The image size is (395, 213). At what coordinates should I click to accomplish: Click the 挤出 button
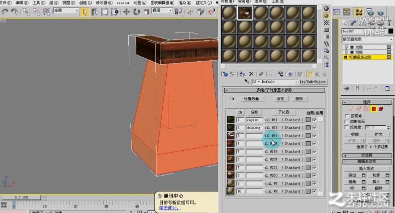(x=352, y=175)
